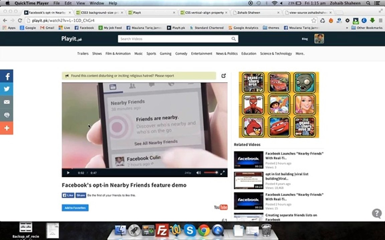Screen dimensions: 385x240
Task: Open the Gmail bookmark
Action: coord(47,28)
